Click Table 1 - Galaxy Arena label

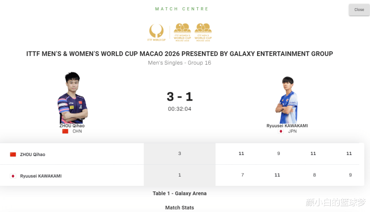[x=179, y=194]
